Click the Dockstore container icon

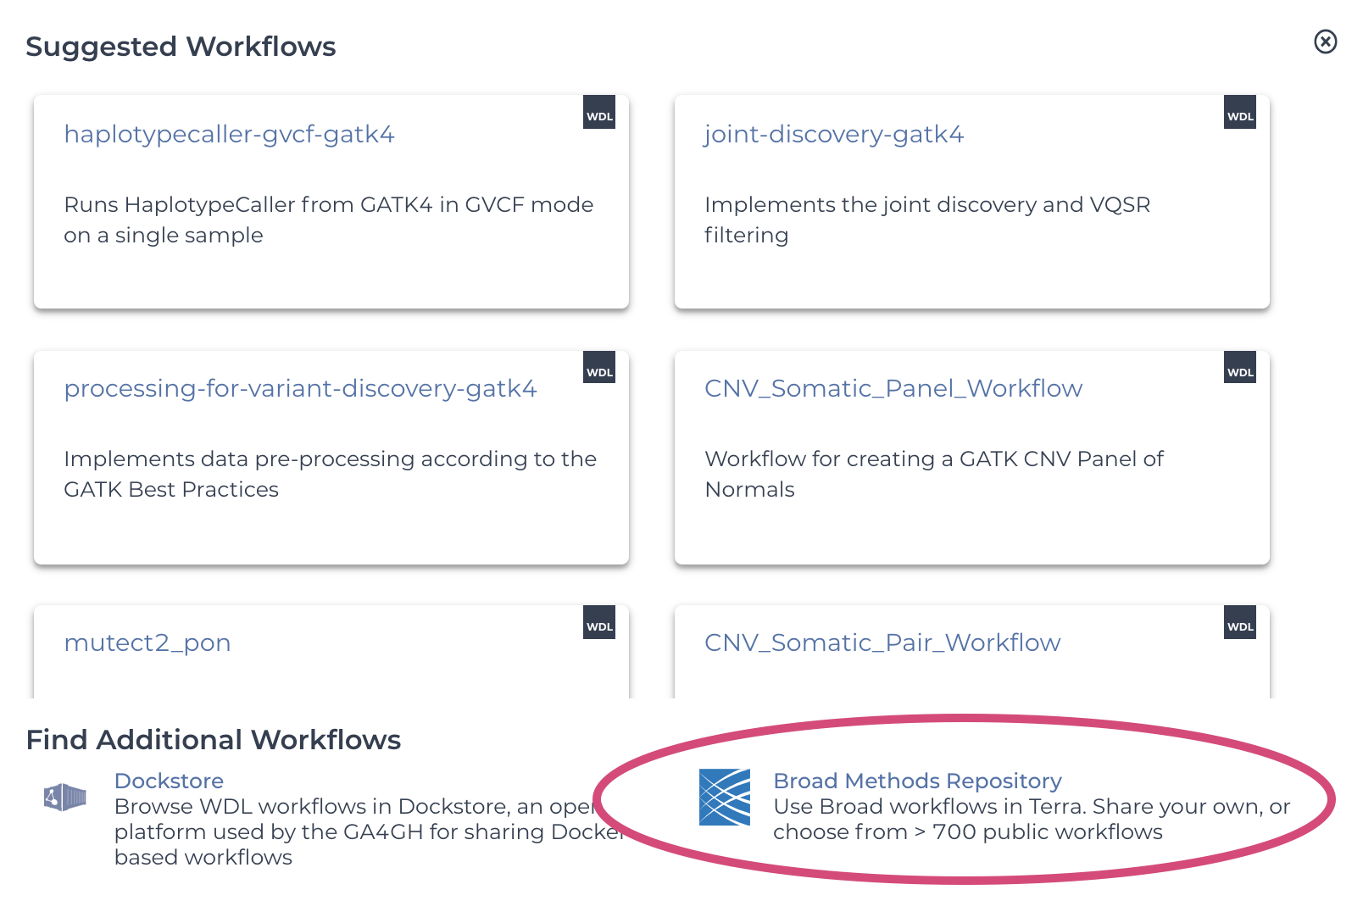[x=65, y=798]
